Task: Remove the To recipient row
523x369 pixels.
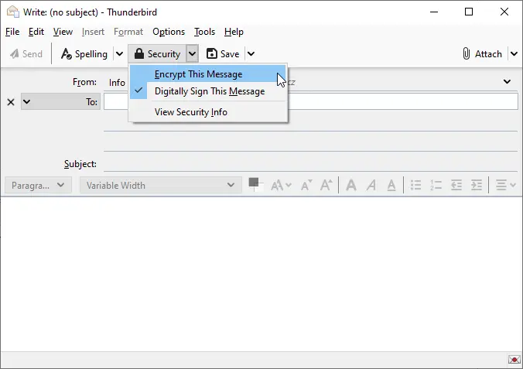Action: tap(11, 102)
